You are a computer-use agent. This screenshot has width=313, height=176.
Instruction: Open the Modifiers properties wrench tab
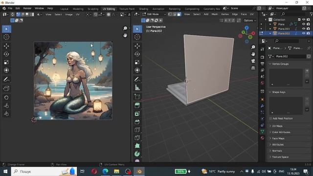(263, 106)
